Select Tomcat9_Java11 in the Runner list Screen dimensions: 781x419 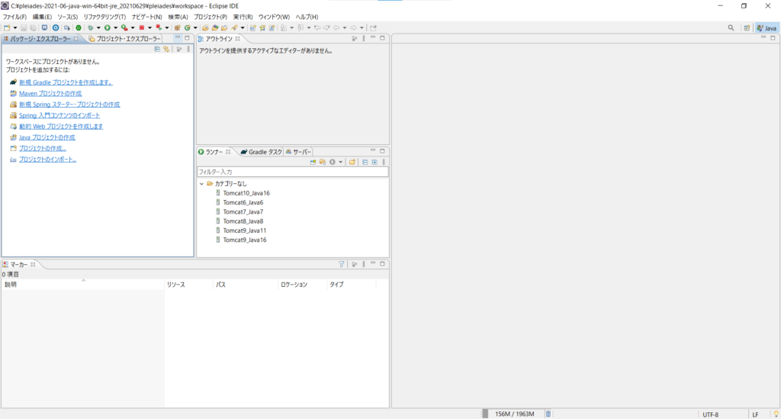tap(244, 230)
